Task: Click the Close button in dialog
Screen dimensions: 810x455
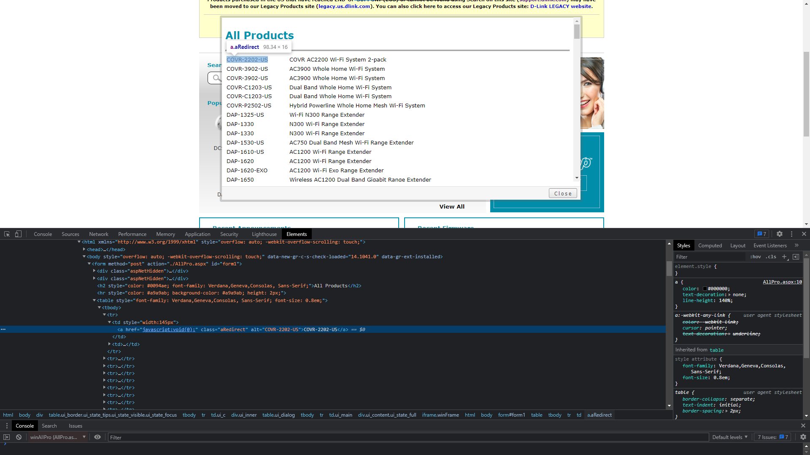Action: pos(563,193)
